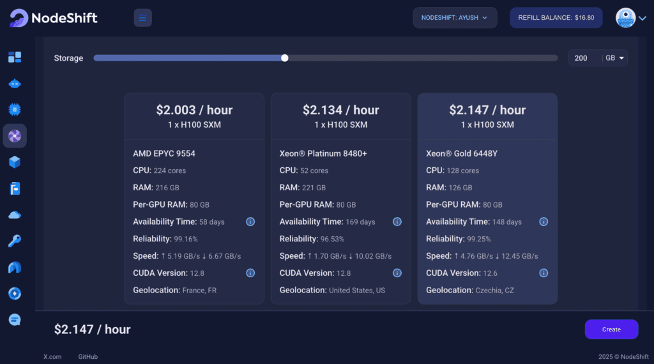Open the NODESHIFT: AYUSH dropdown
The width and height of the screenshot is (654, 364).
(x=455, y=18)
